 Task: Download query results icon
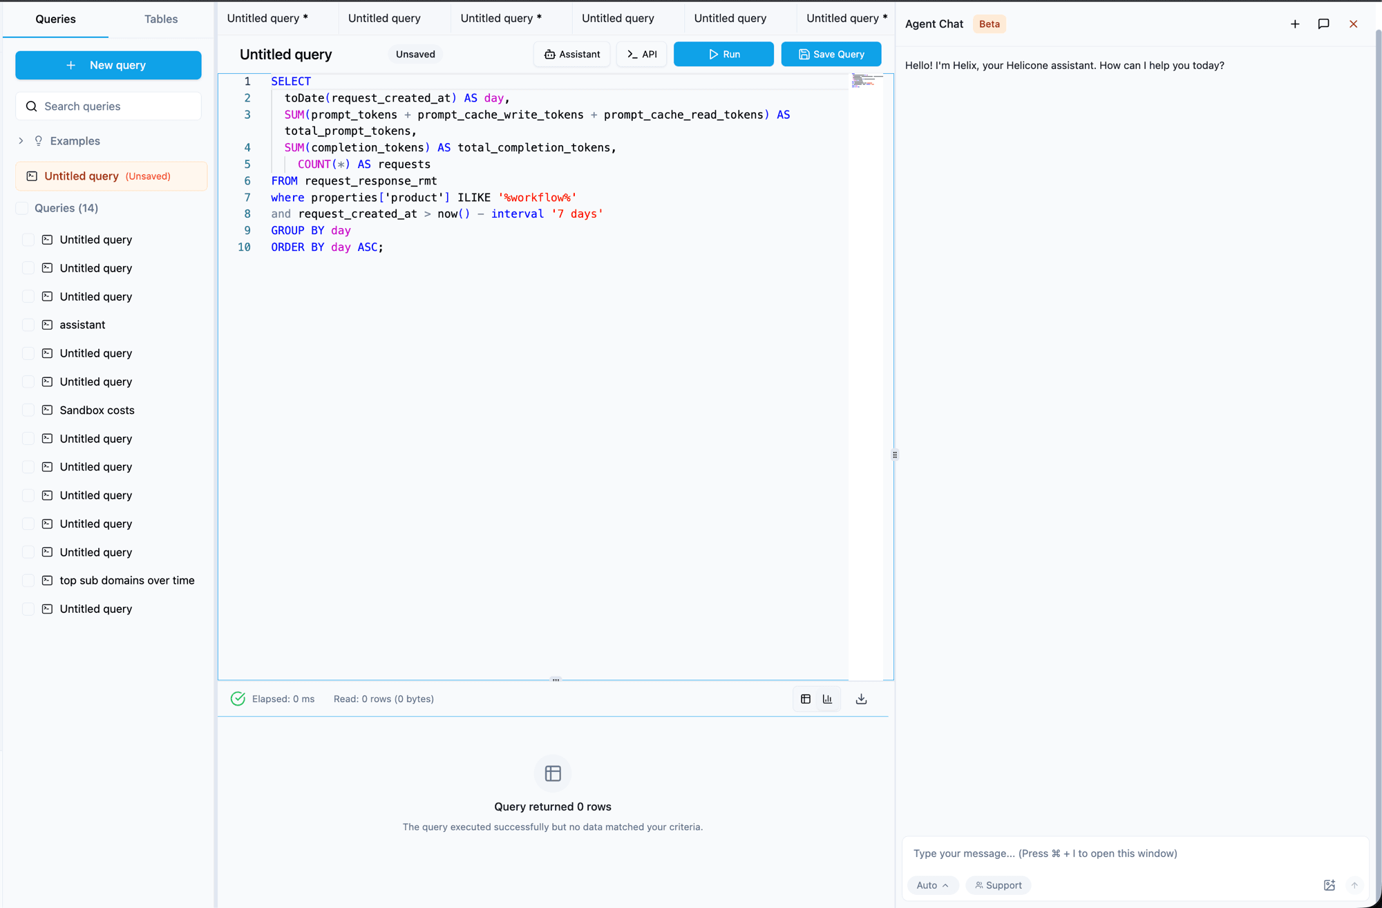861,699
